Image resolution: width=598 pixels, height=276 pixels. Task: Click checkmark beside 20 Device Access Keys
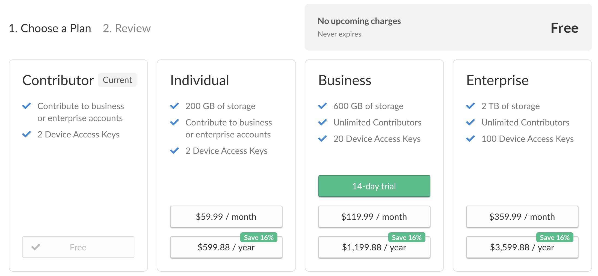point(322,139)
